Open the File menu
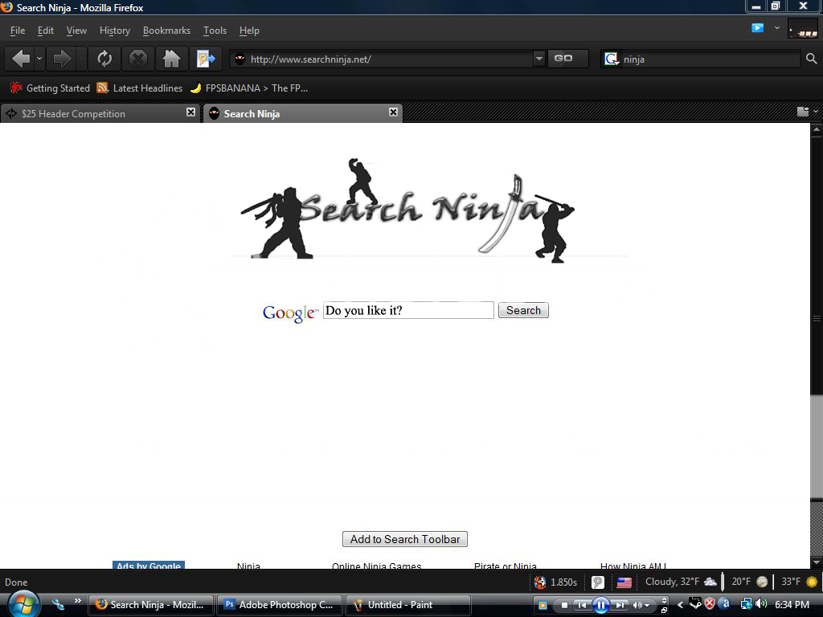 [x=18, y=31]
